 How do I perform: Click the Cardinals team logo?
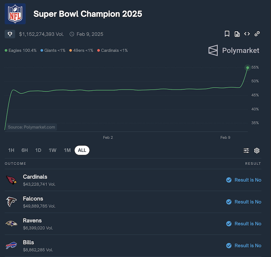(x=11, y=180)
